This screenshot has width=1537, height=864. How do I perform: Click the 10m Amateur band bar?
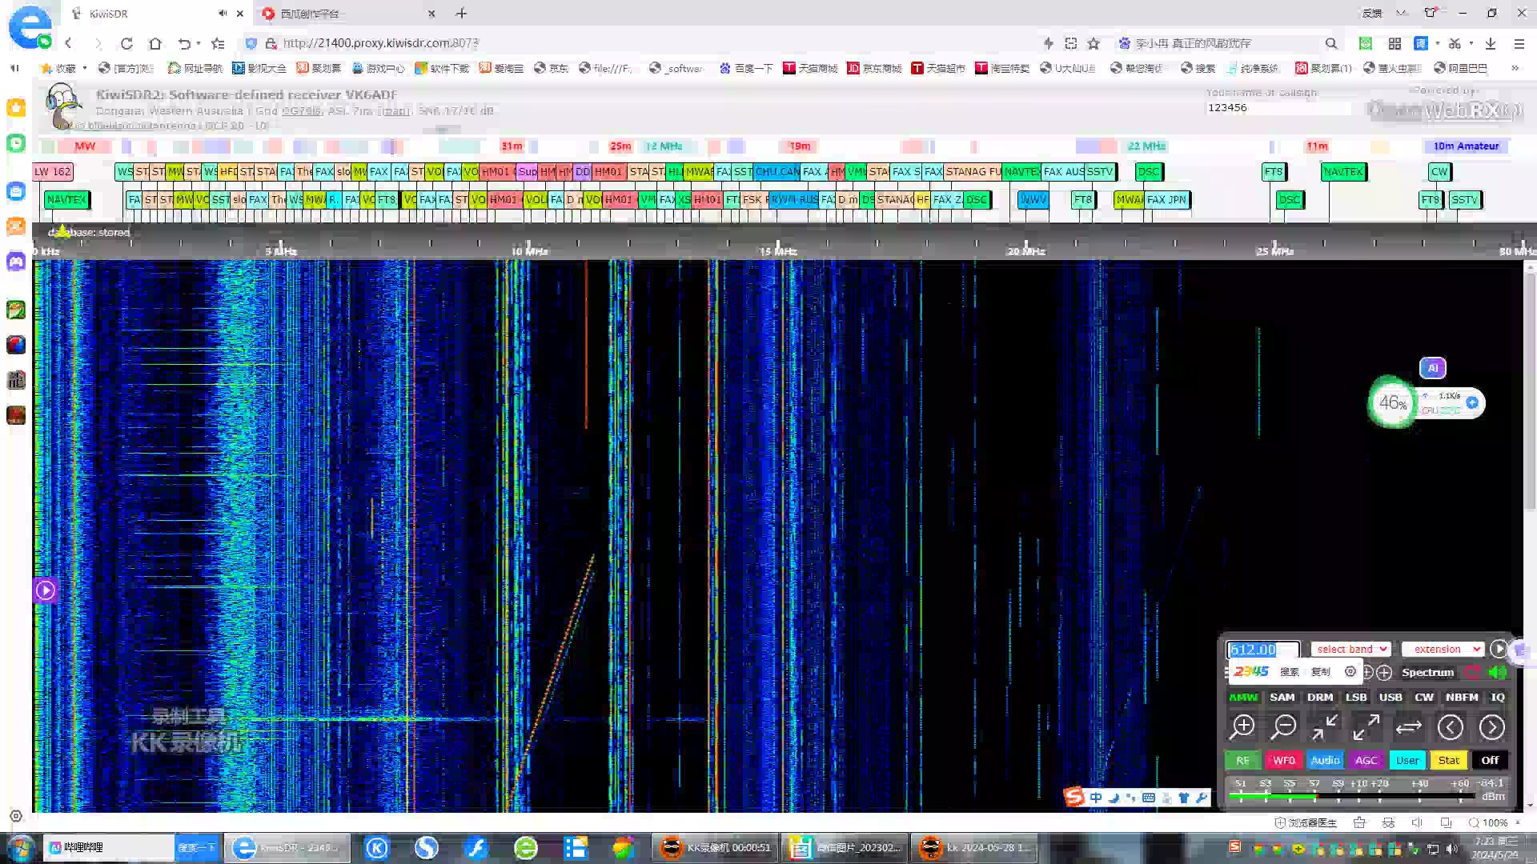tap(1466, 146)
